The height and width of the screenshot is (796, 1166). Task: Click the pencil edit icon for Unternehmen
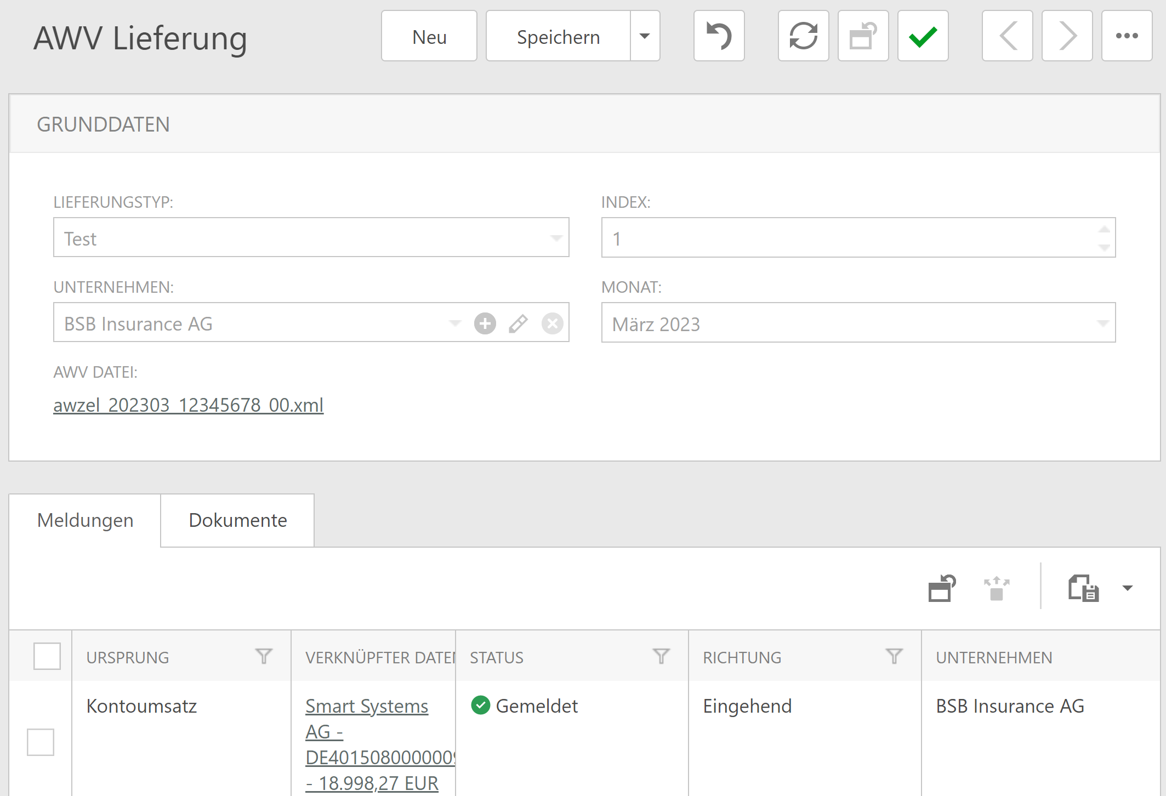[518, 323]
